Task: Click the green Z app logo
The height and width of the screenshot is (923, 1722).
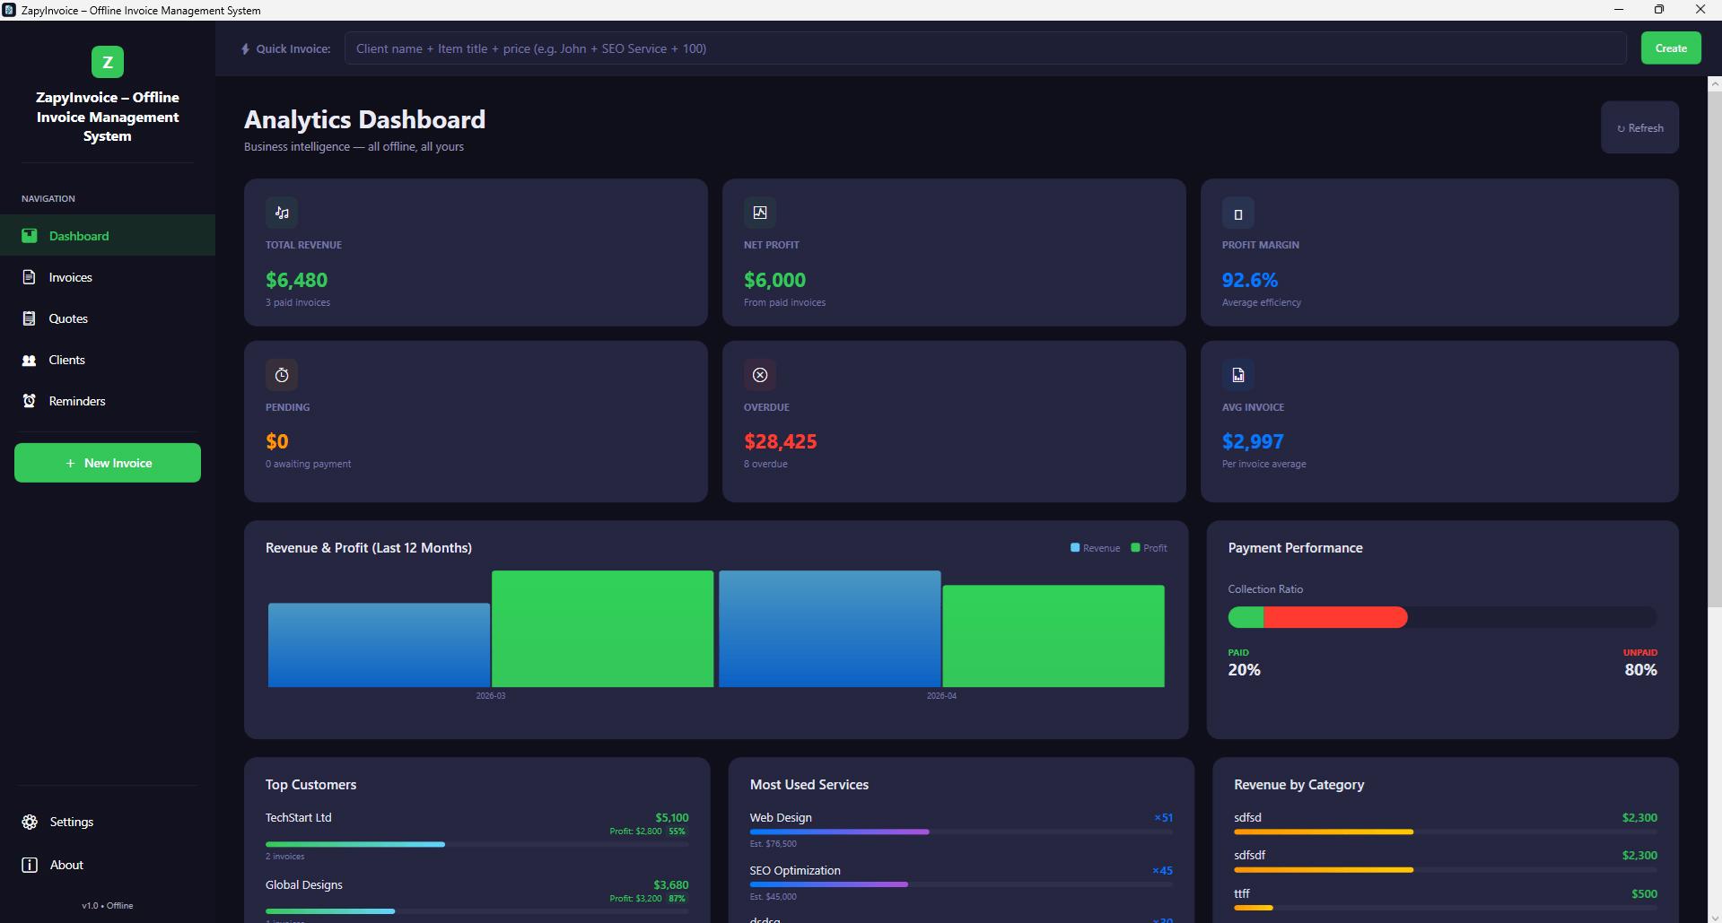Action: coord(108,62)
